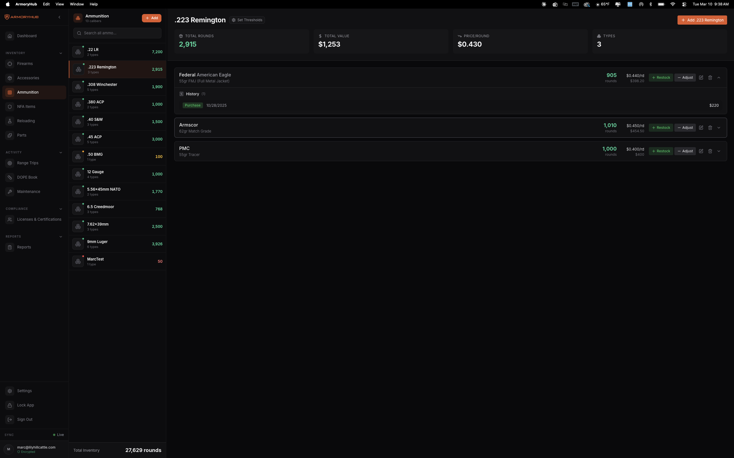Edit the Federal American Eagle entry
The height and width of the screenshot is (458, 734).
click(701, 78)
